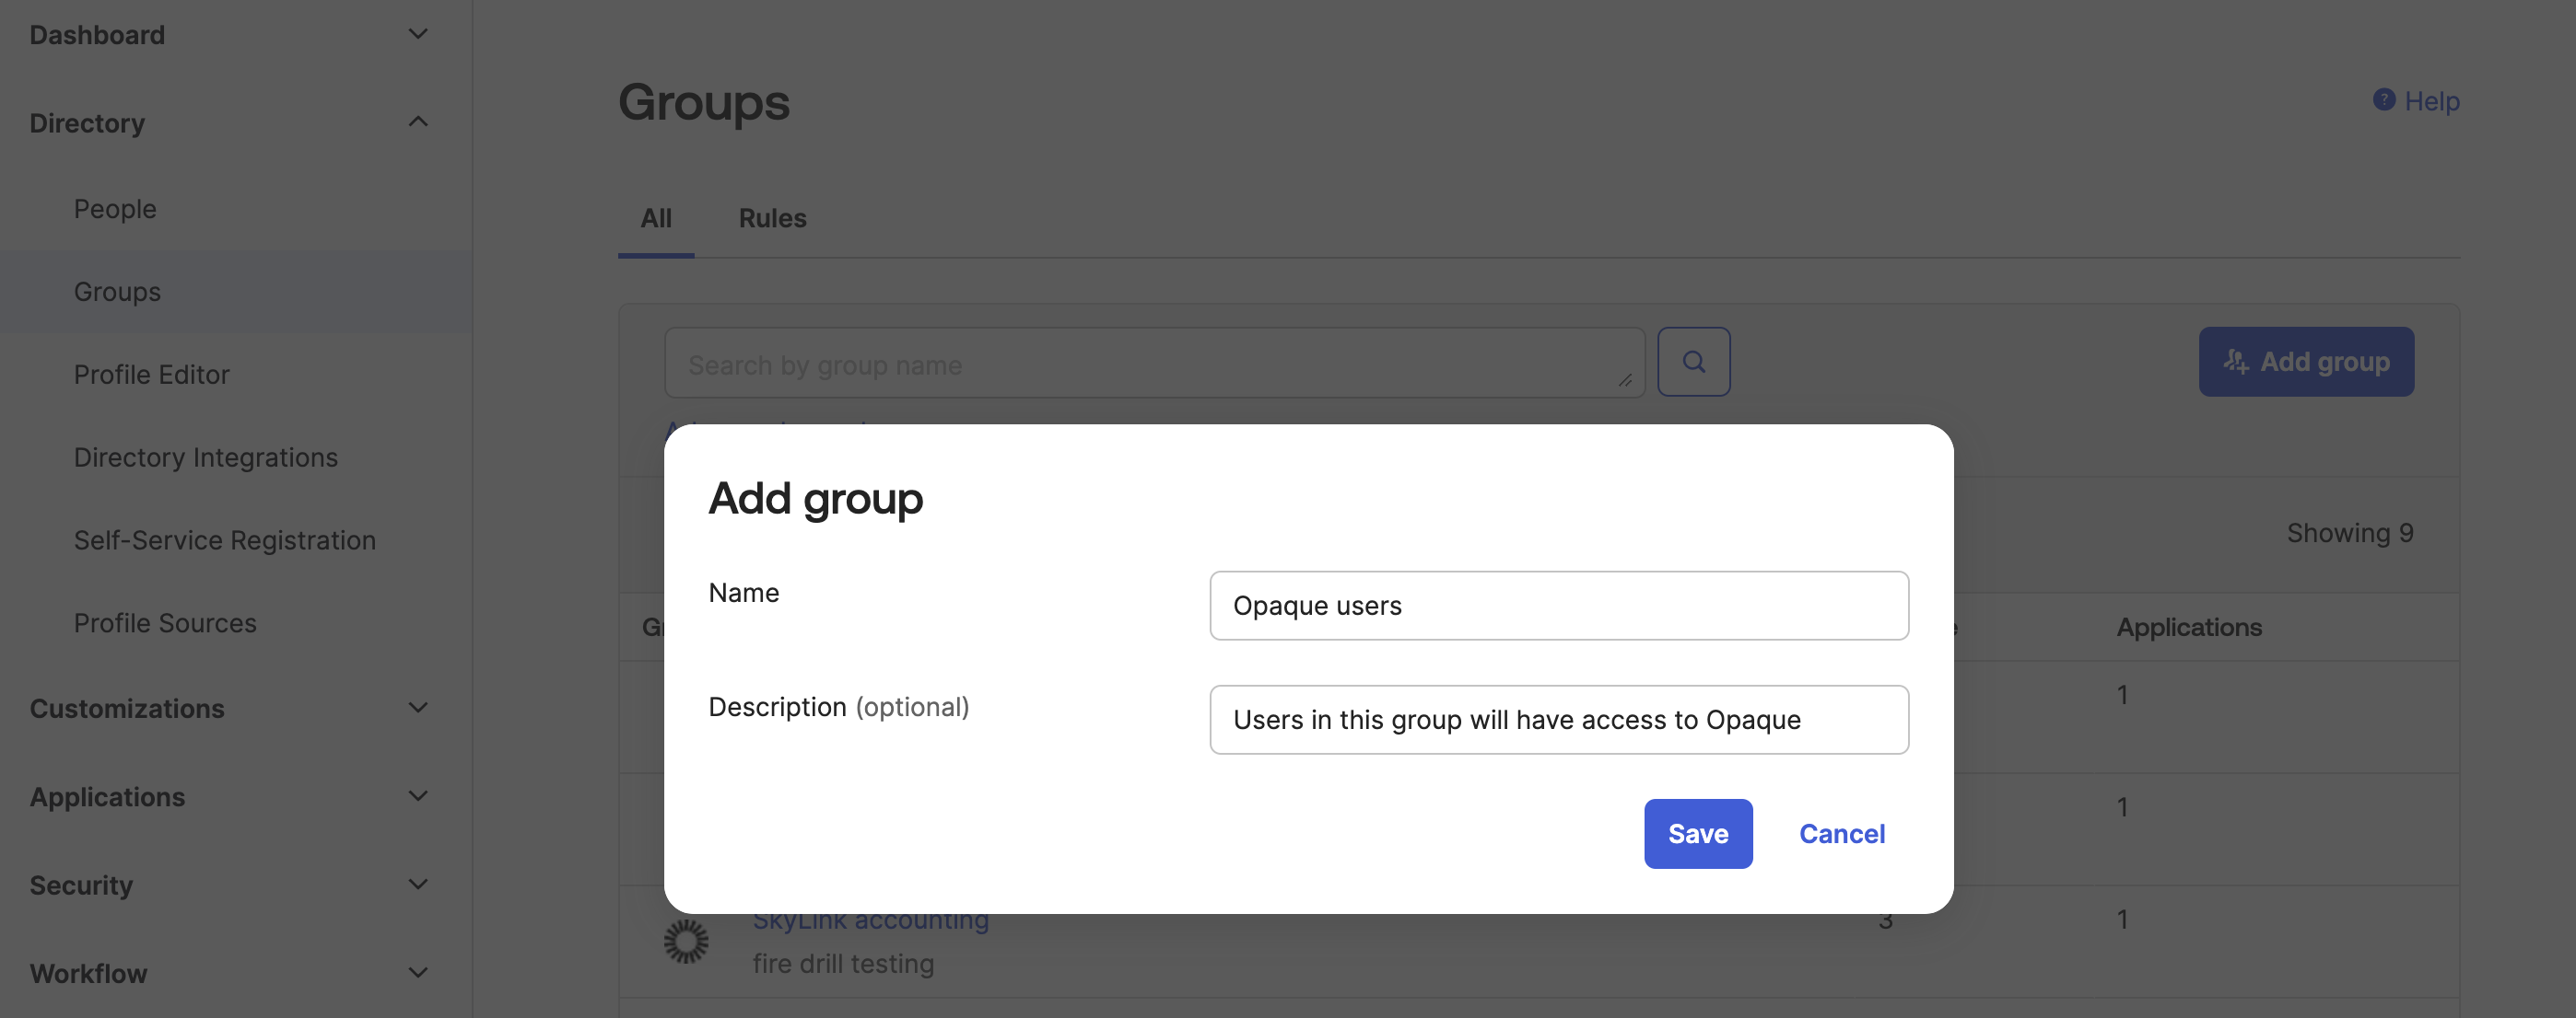Expand the Dashboard menu chevron
2576x1018 pixels.
[418, 34]
